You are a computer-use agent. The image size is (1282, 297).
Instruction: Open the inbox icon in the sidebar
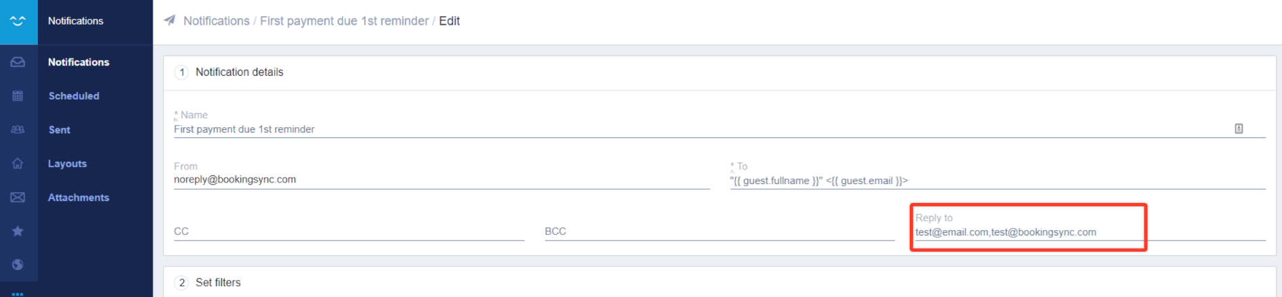click(18, 62)
